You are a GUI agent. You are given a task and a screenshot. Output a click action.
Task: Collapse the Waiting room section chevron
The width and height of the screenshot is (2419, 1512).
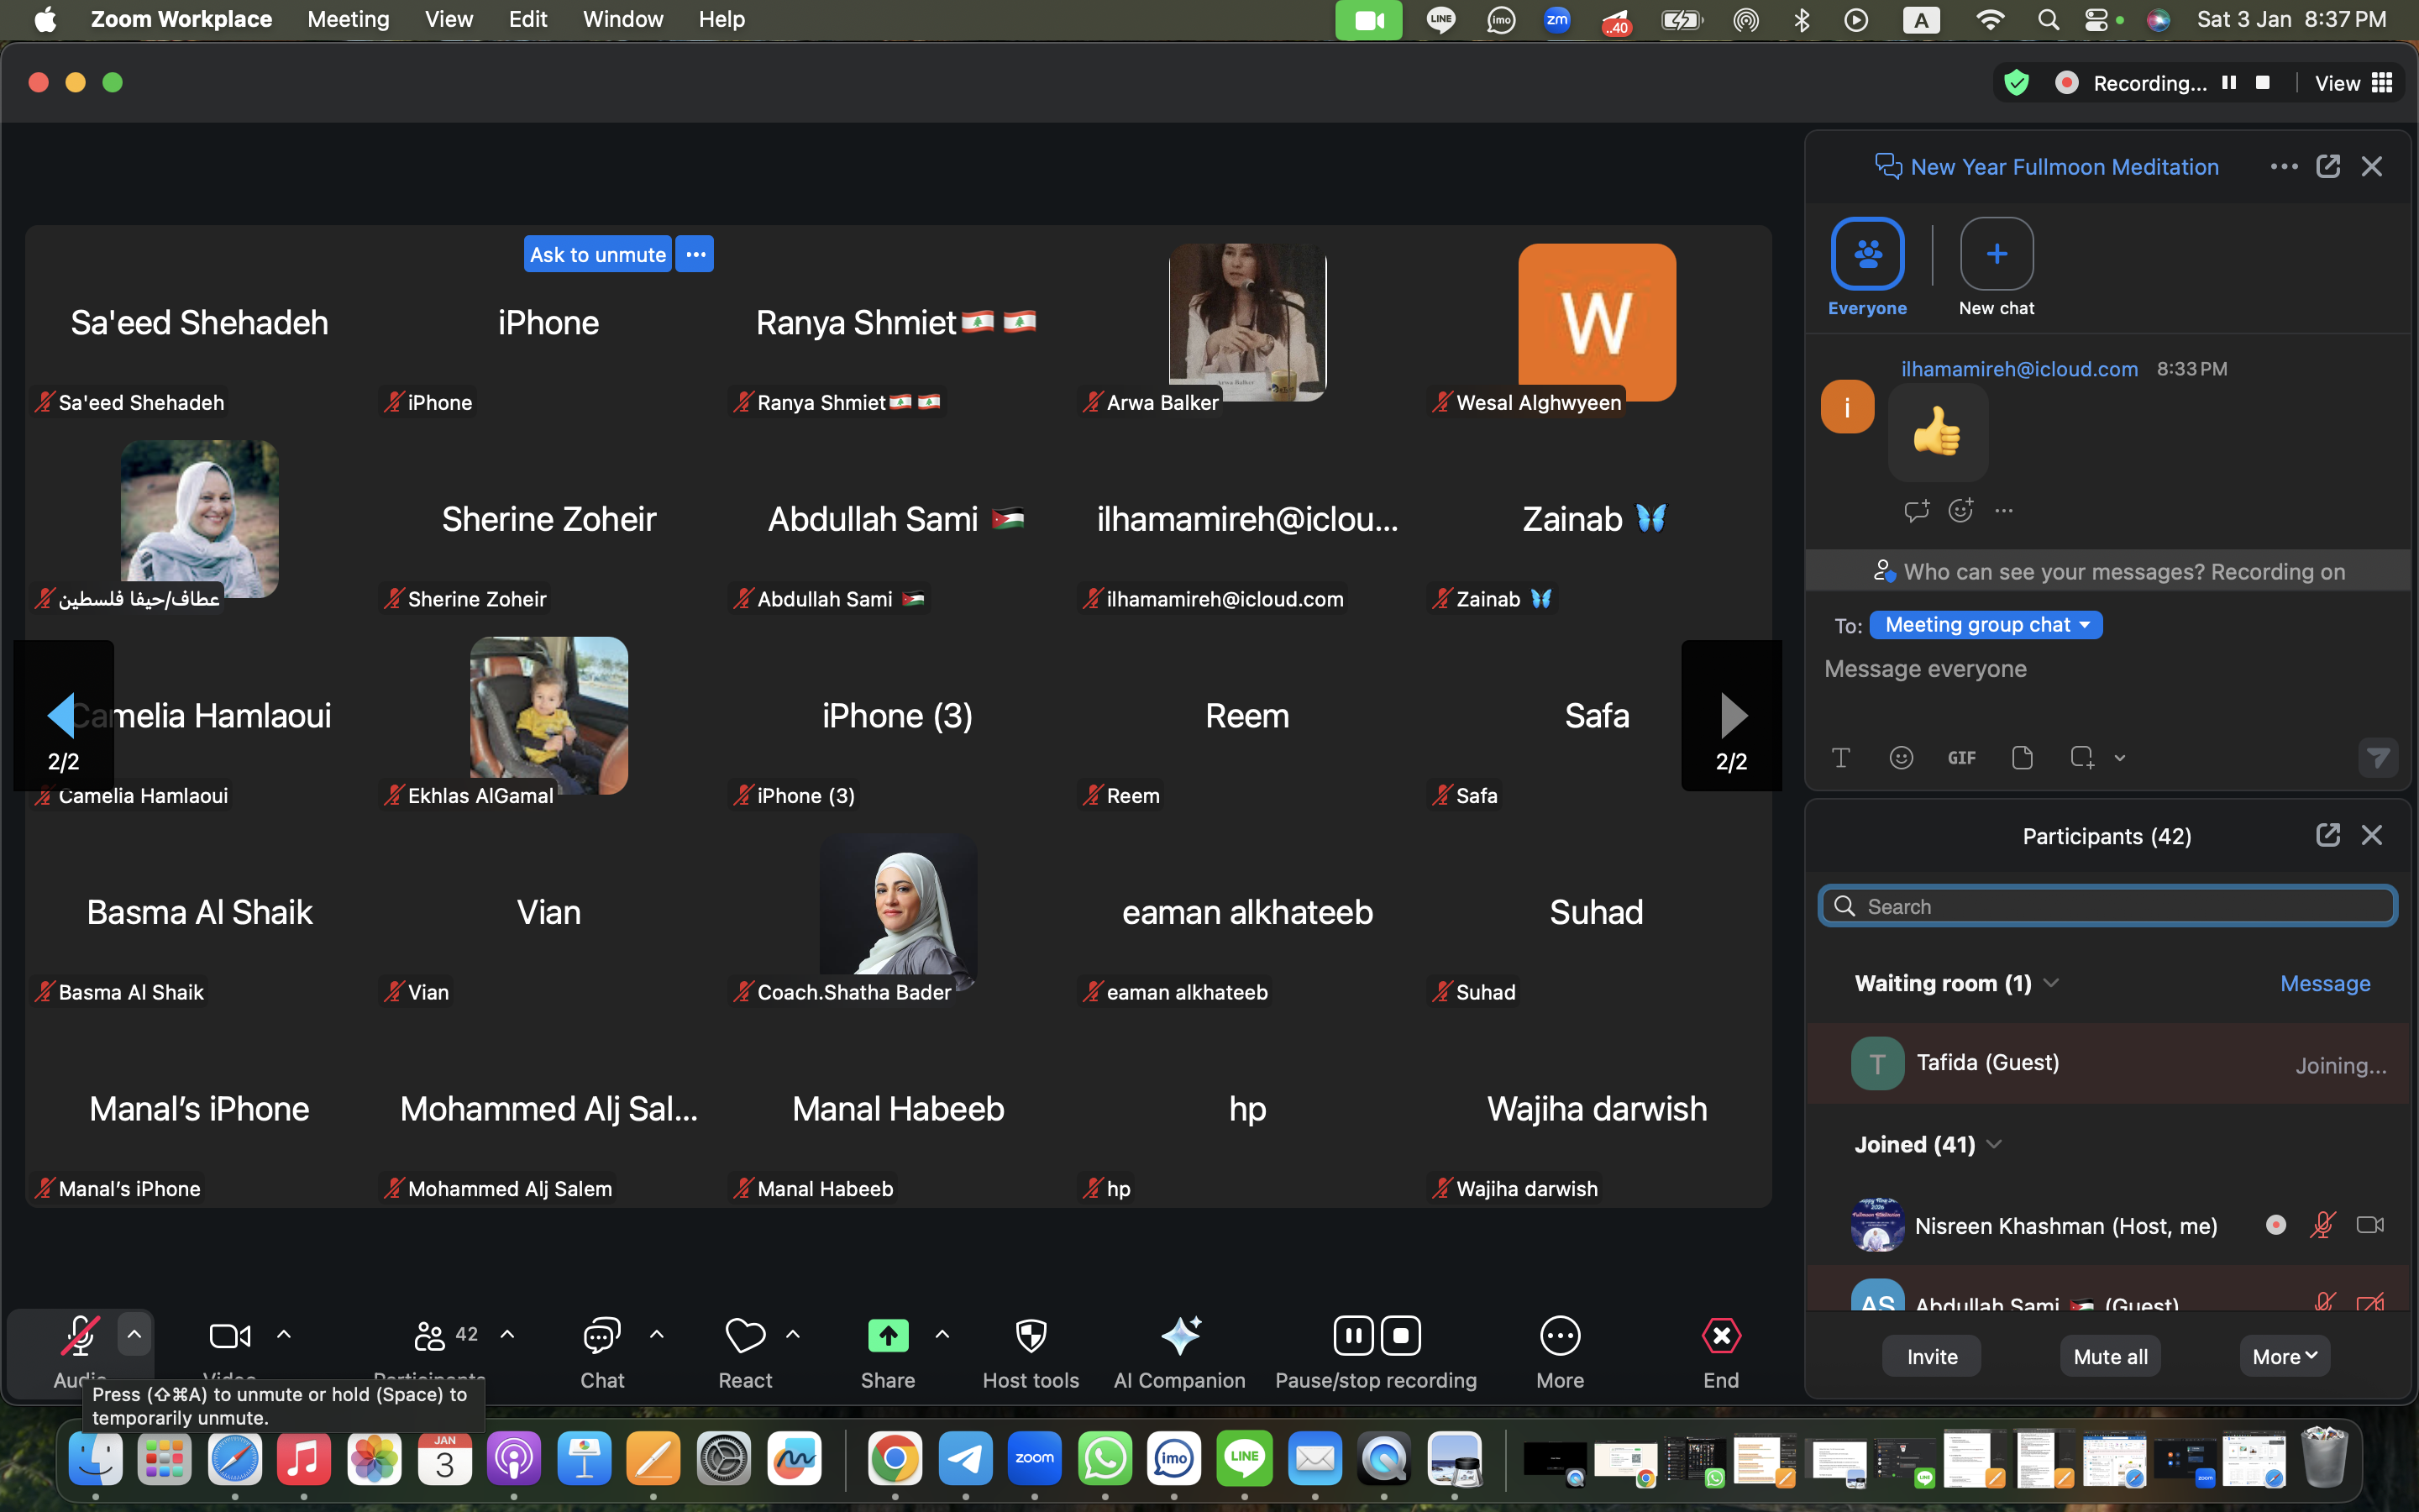tap(2051, 983)
